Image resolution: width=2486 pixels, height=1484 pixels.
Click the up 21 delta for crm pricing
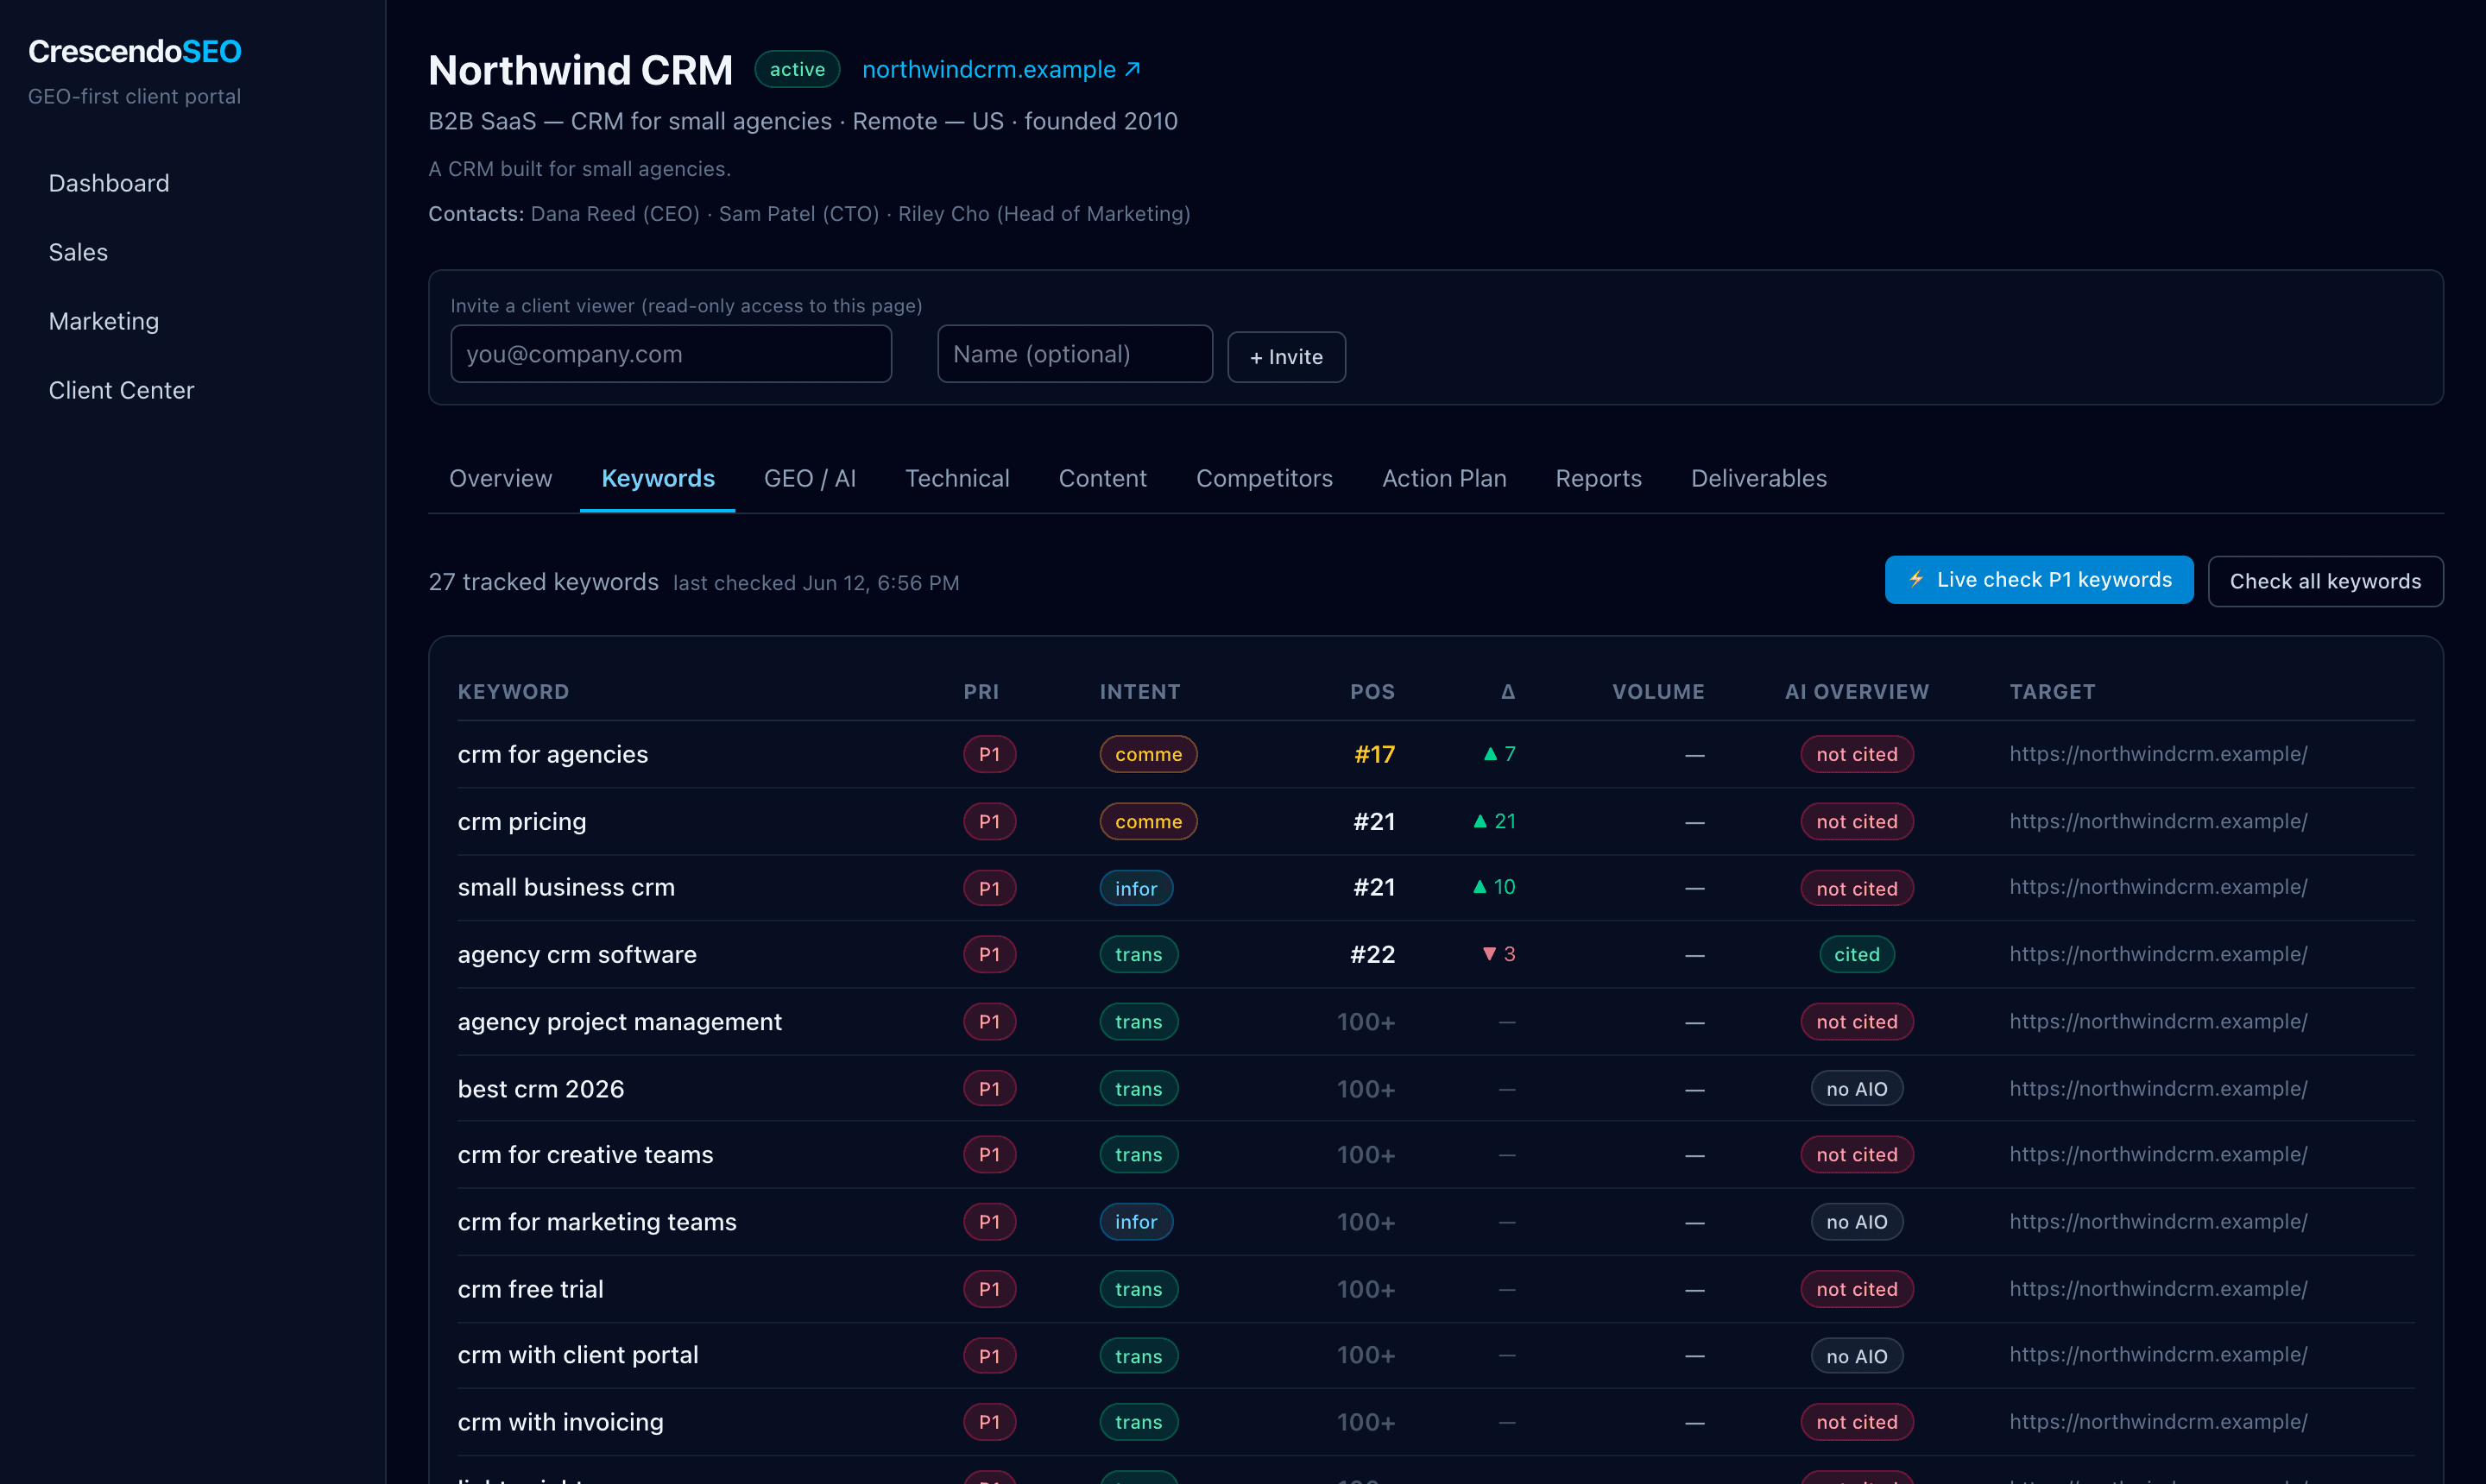click(x=1494, y=821)
